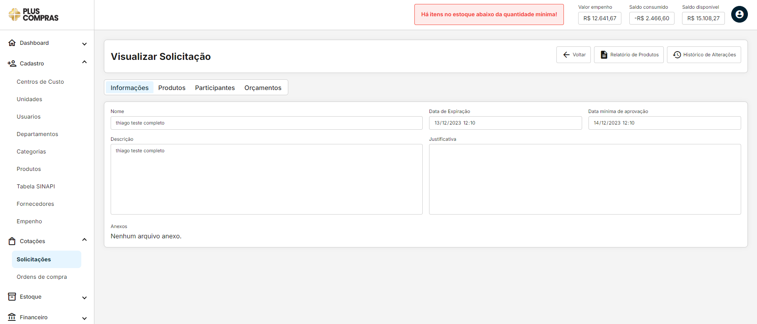Select the Participantes tab
The image size is (757, 324).
pyautogui.click(x=215, y=88)
